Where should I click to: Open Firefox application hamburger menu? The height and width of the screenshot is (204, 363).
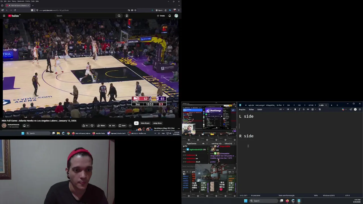[179, 10]
